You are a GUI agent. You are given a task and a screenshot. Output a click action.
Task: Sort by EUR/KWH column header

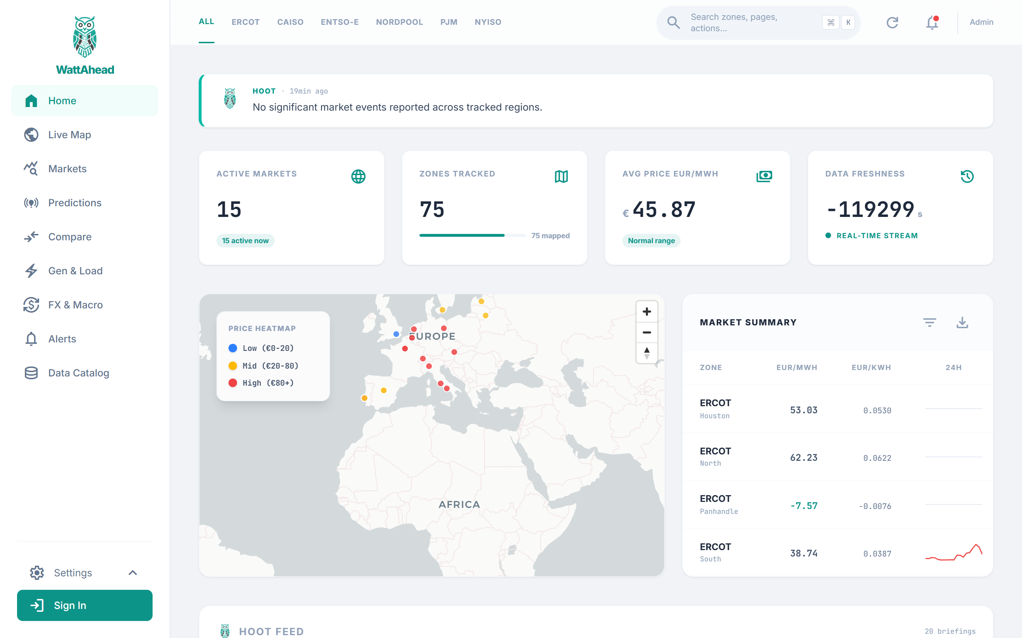(x=871, y=368)
